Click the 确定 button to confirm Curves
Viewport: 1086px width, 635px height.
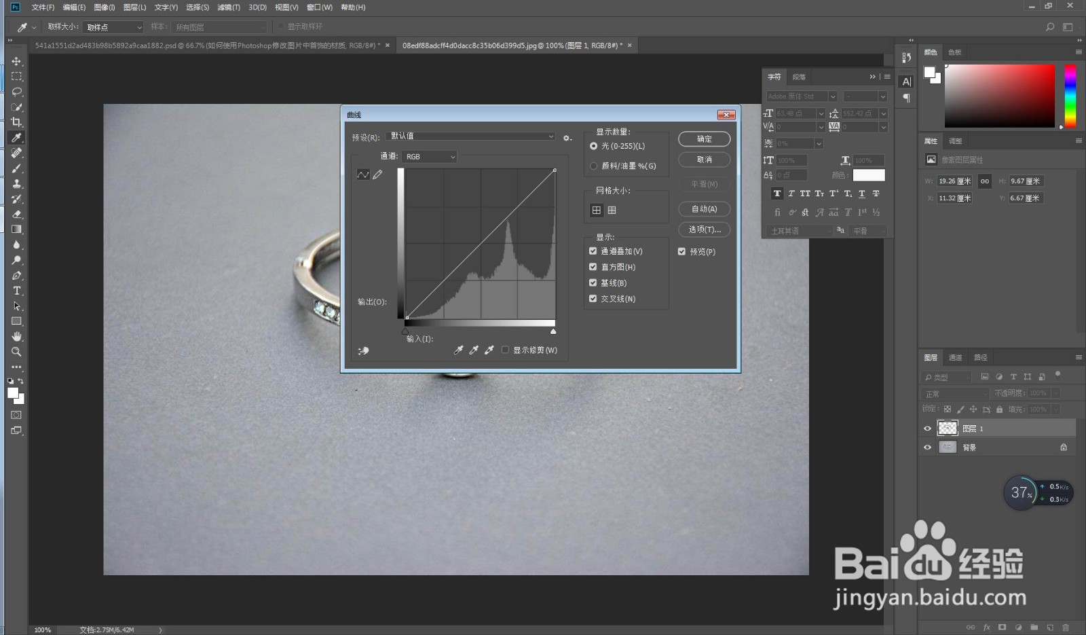coord(704,139)
